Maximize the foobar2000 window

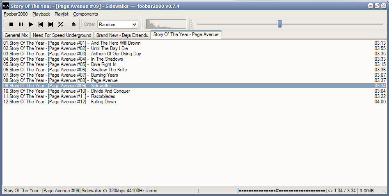(377, 6)
